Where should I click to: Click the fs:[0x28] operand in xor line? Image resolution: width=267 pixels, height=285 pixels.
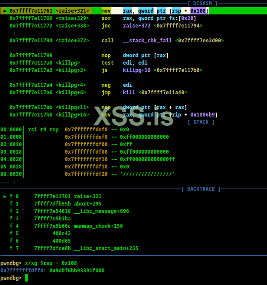(x=183, y=18)
